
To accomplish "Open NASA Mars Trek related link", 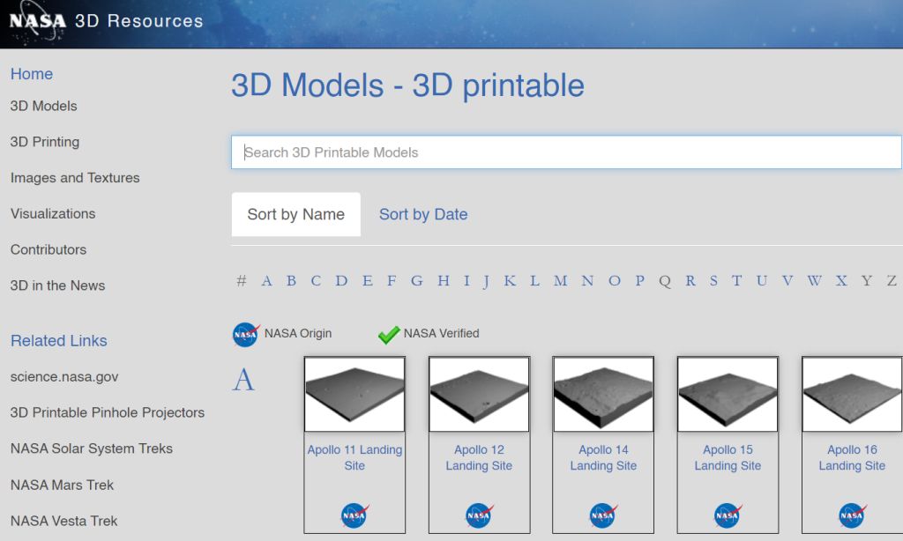I will click(x=62, y=485).
